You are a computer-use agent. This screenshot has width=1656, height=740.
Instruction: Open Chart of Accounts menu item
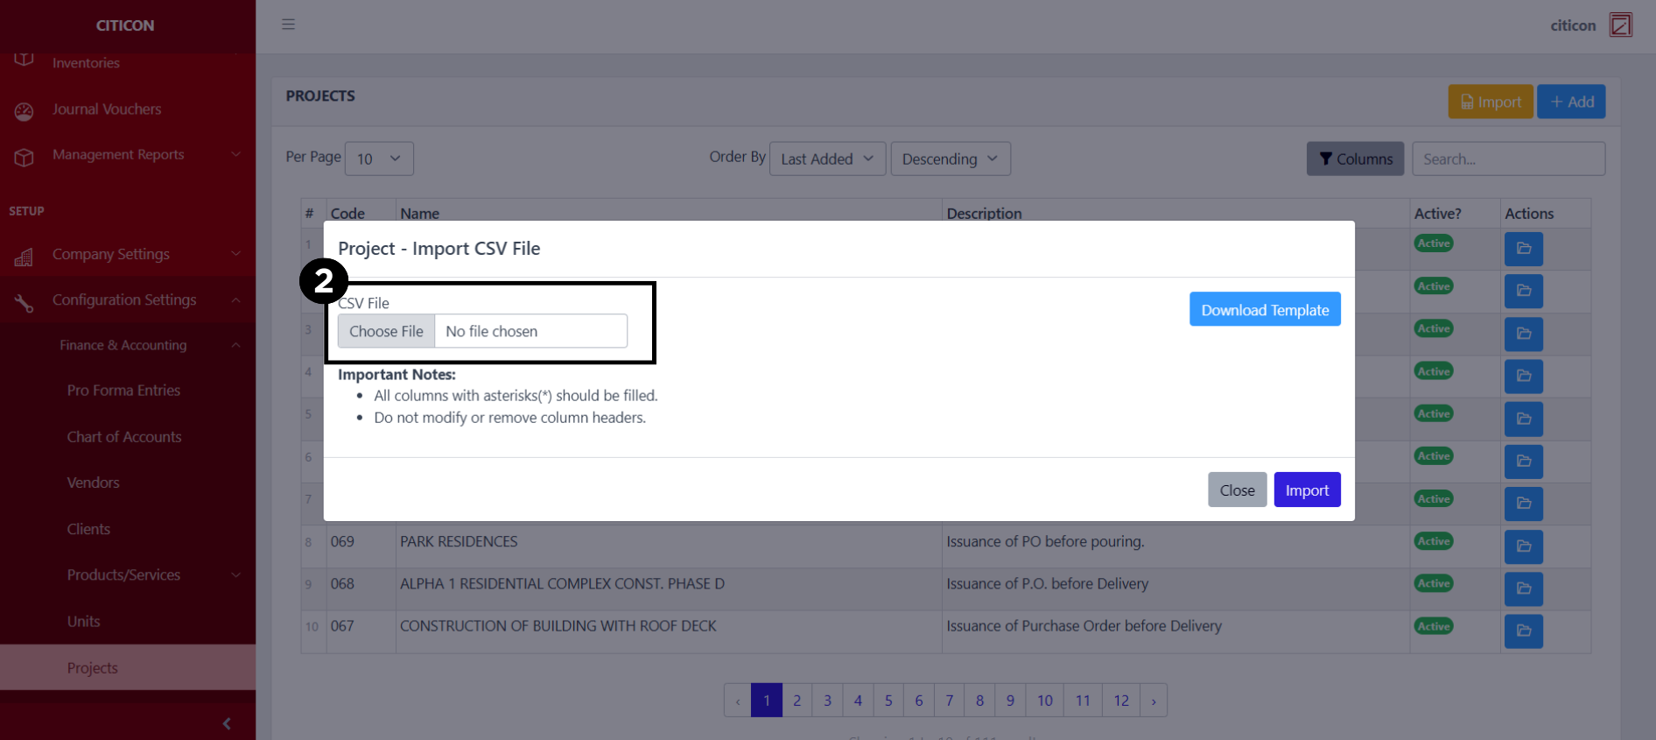tap(124, 437)
